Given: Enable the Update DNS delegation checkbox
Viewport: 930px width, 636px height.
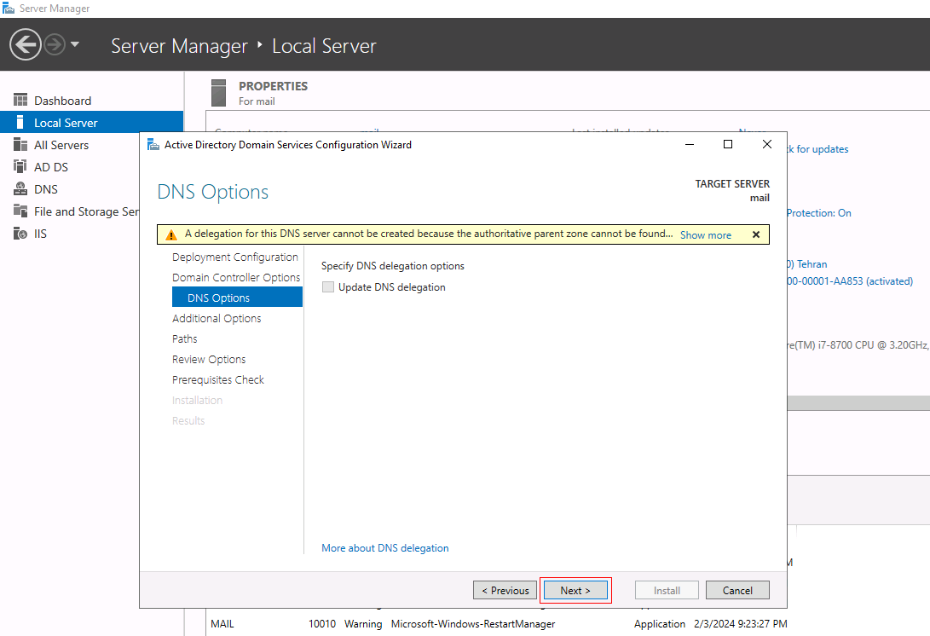Looking at the screenshot, I should (328, 287).
